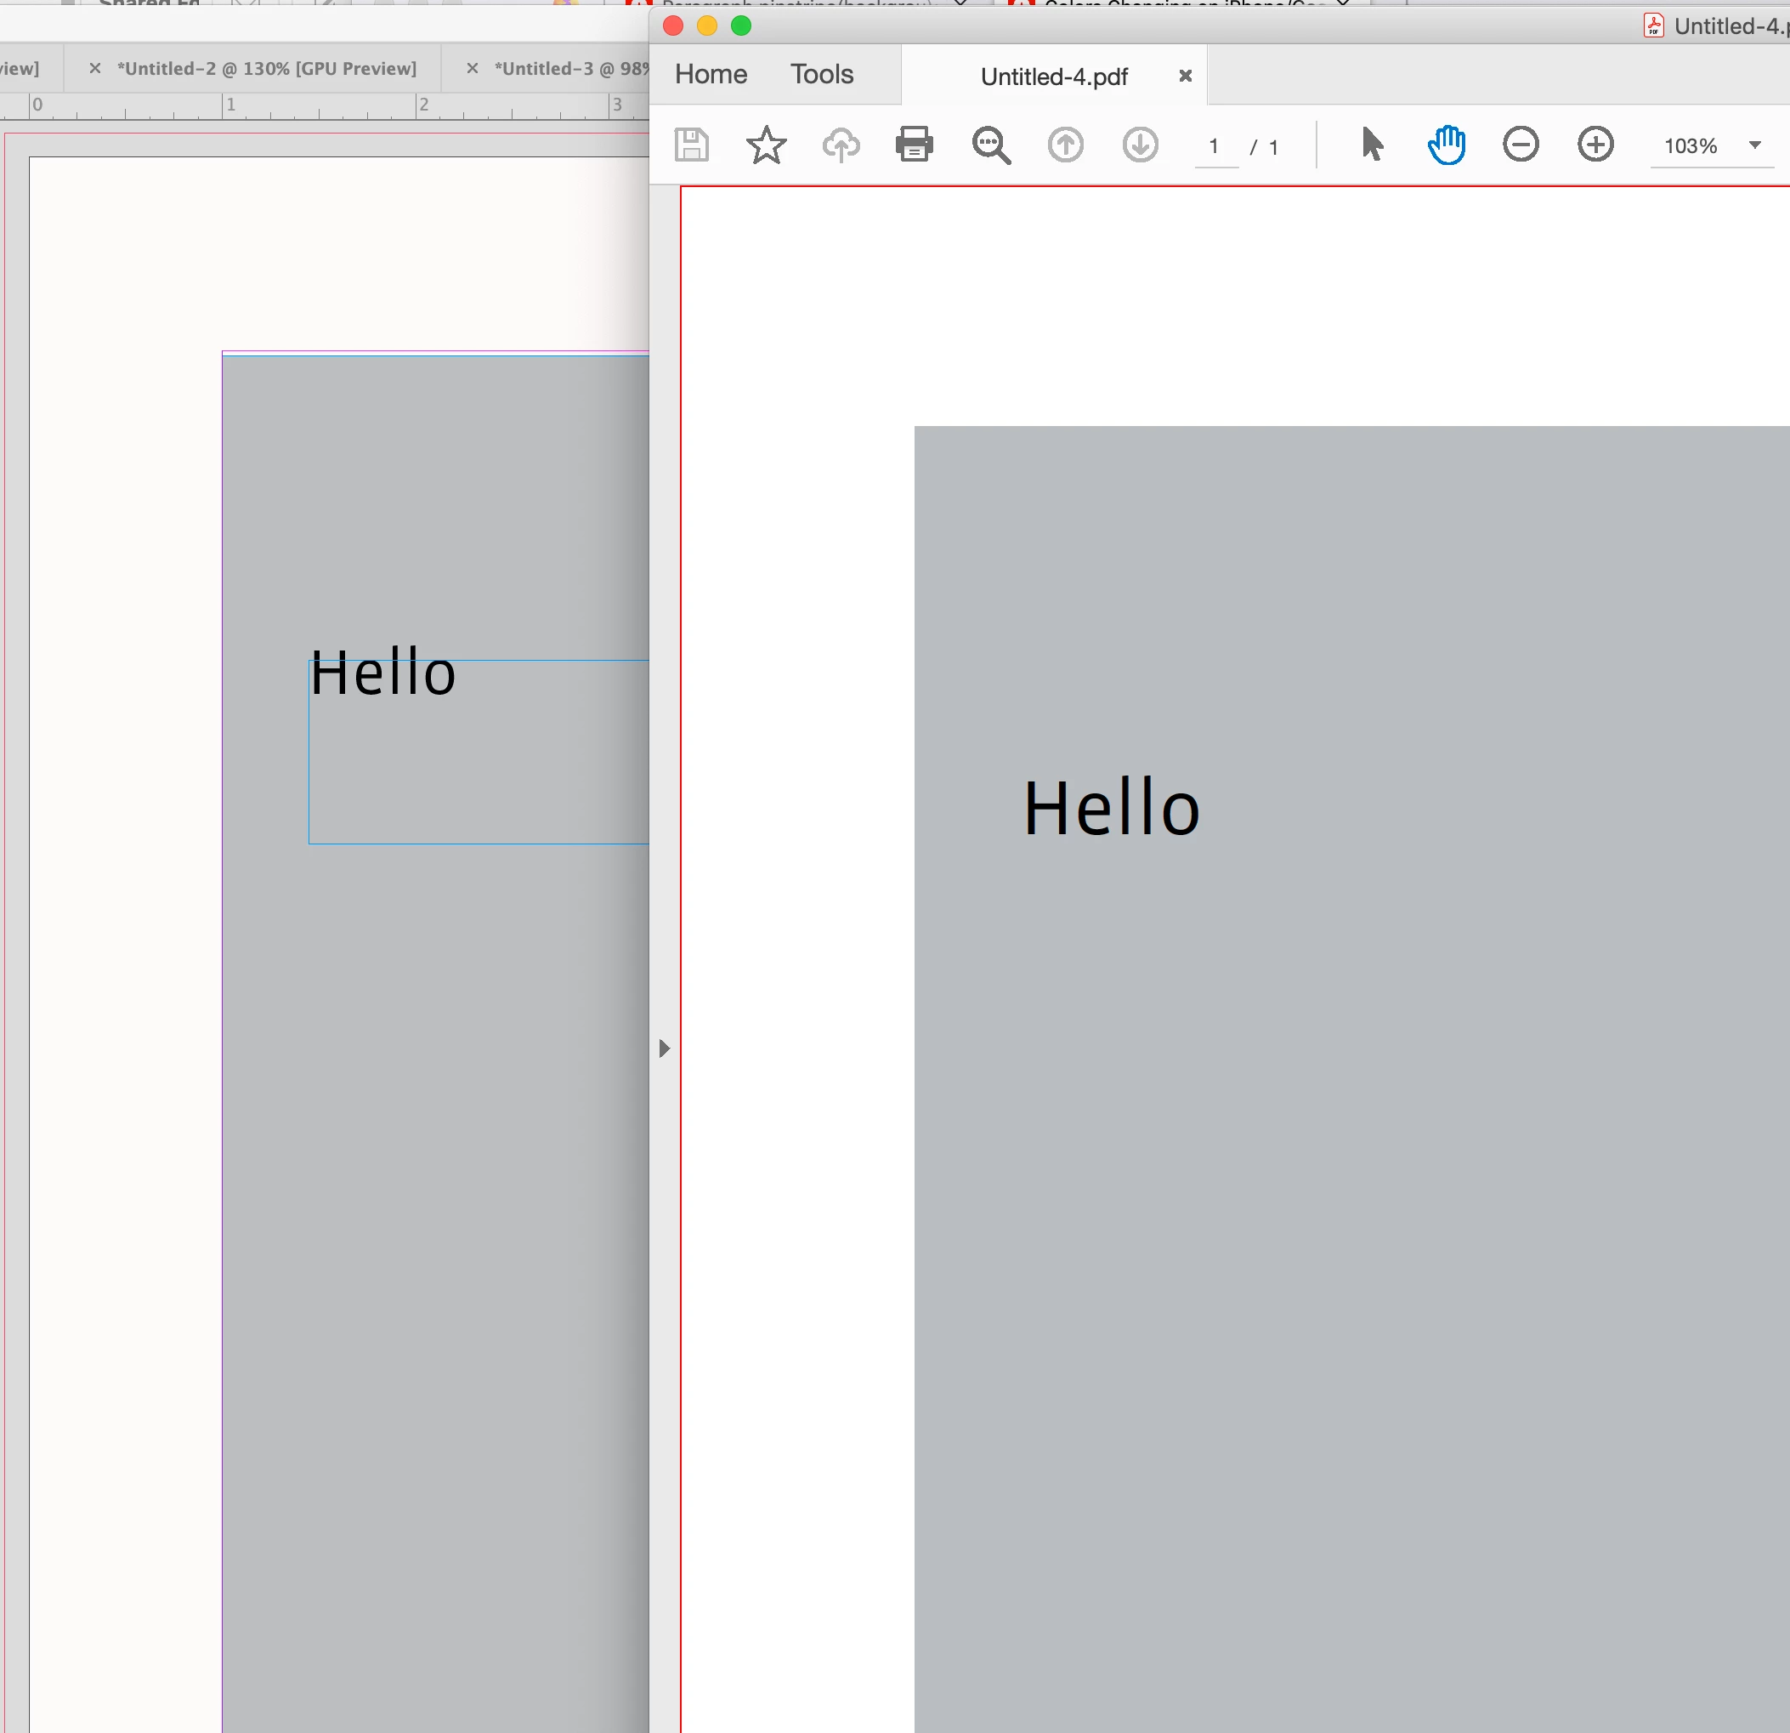Viewport: 1790px width, 1733px height.
Task: Close the Untitled-3 document tab
Action: pyautogui.click(x=473, y=69)
